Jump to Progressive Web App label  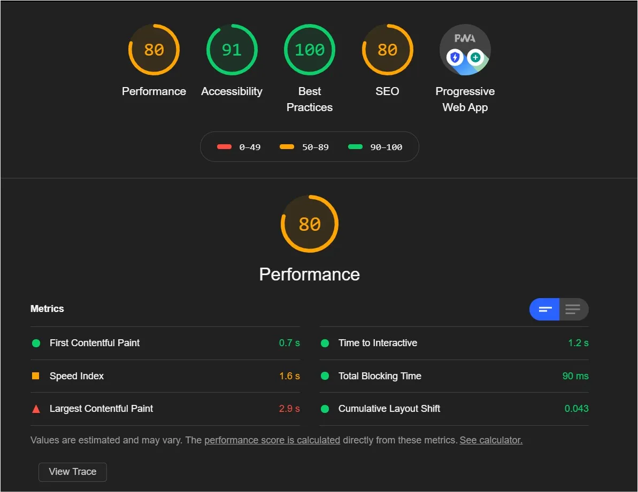coord(465,99)
